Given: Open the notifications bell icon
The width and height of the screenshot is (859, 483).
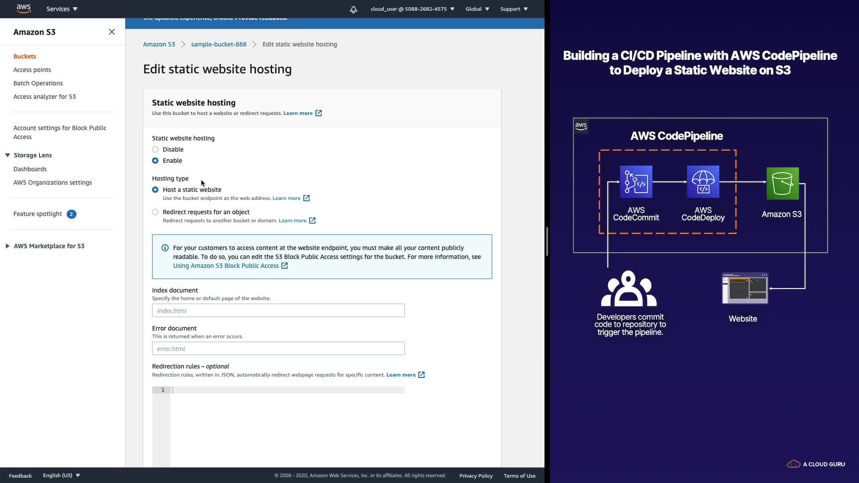Looking at the screenshot, I should click(353, 9).
